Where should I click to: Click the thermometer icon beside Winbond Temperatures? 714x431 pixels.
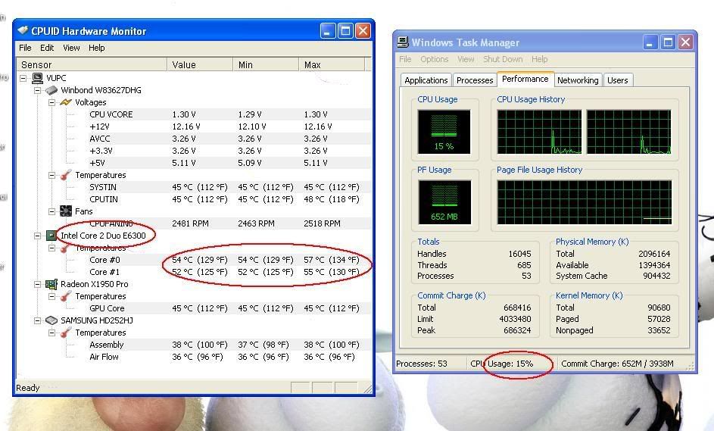coord(66,175)
